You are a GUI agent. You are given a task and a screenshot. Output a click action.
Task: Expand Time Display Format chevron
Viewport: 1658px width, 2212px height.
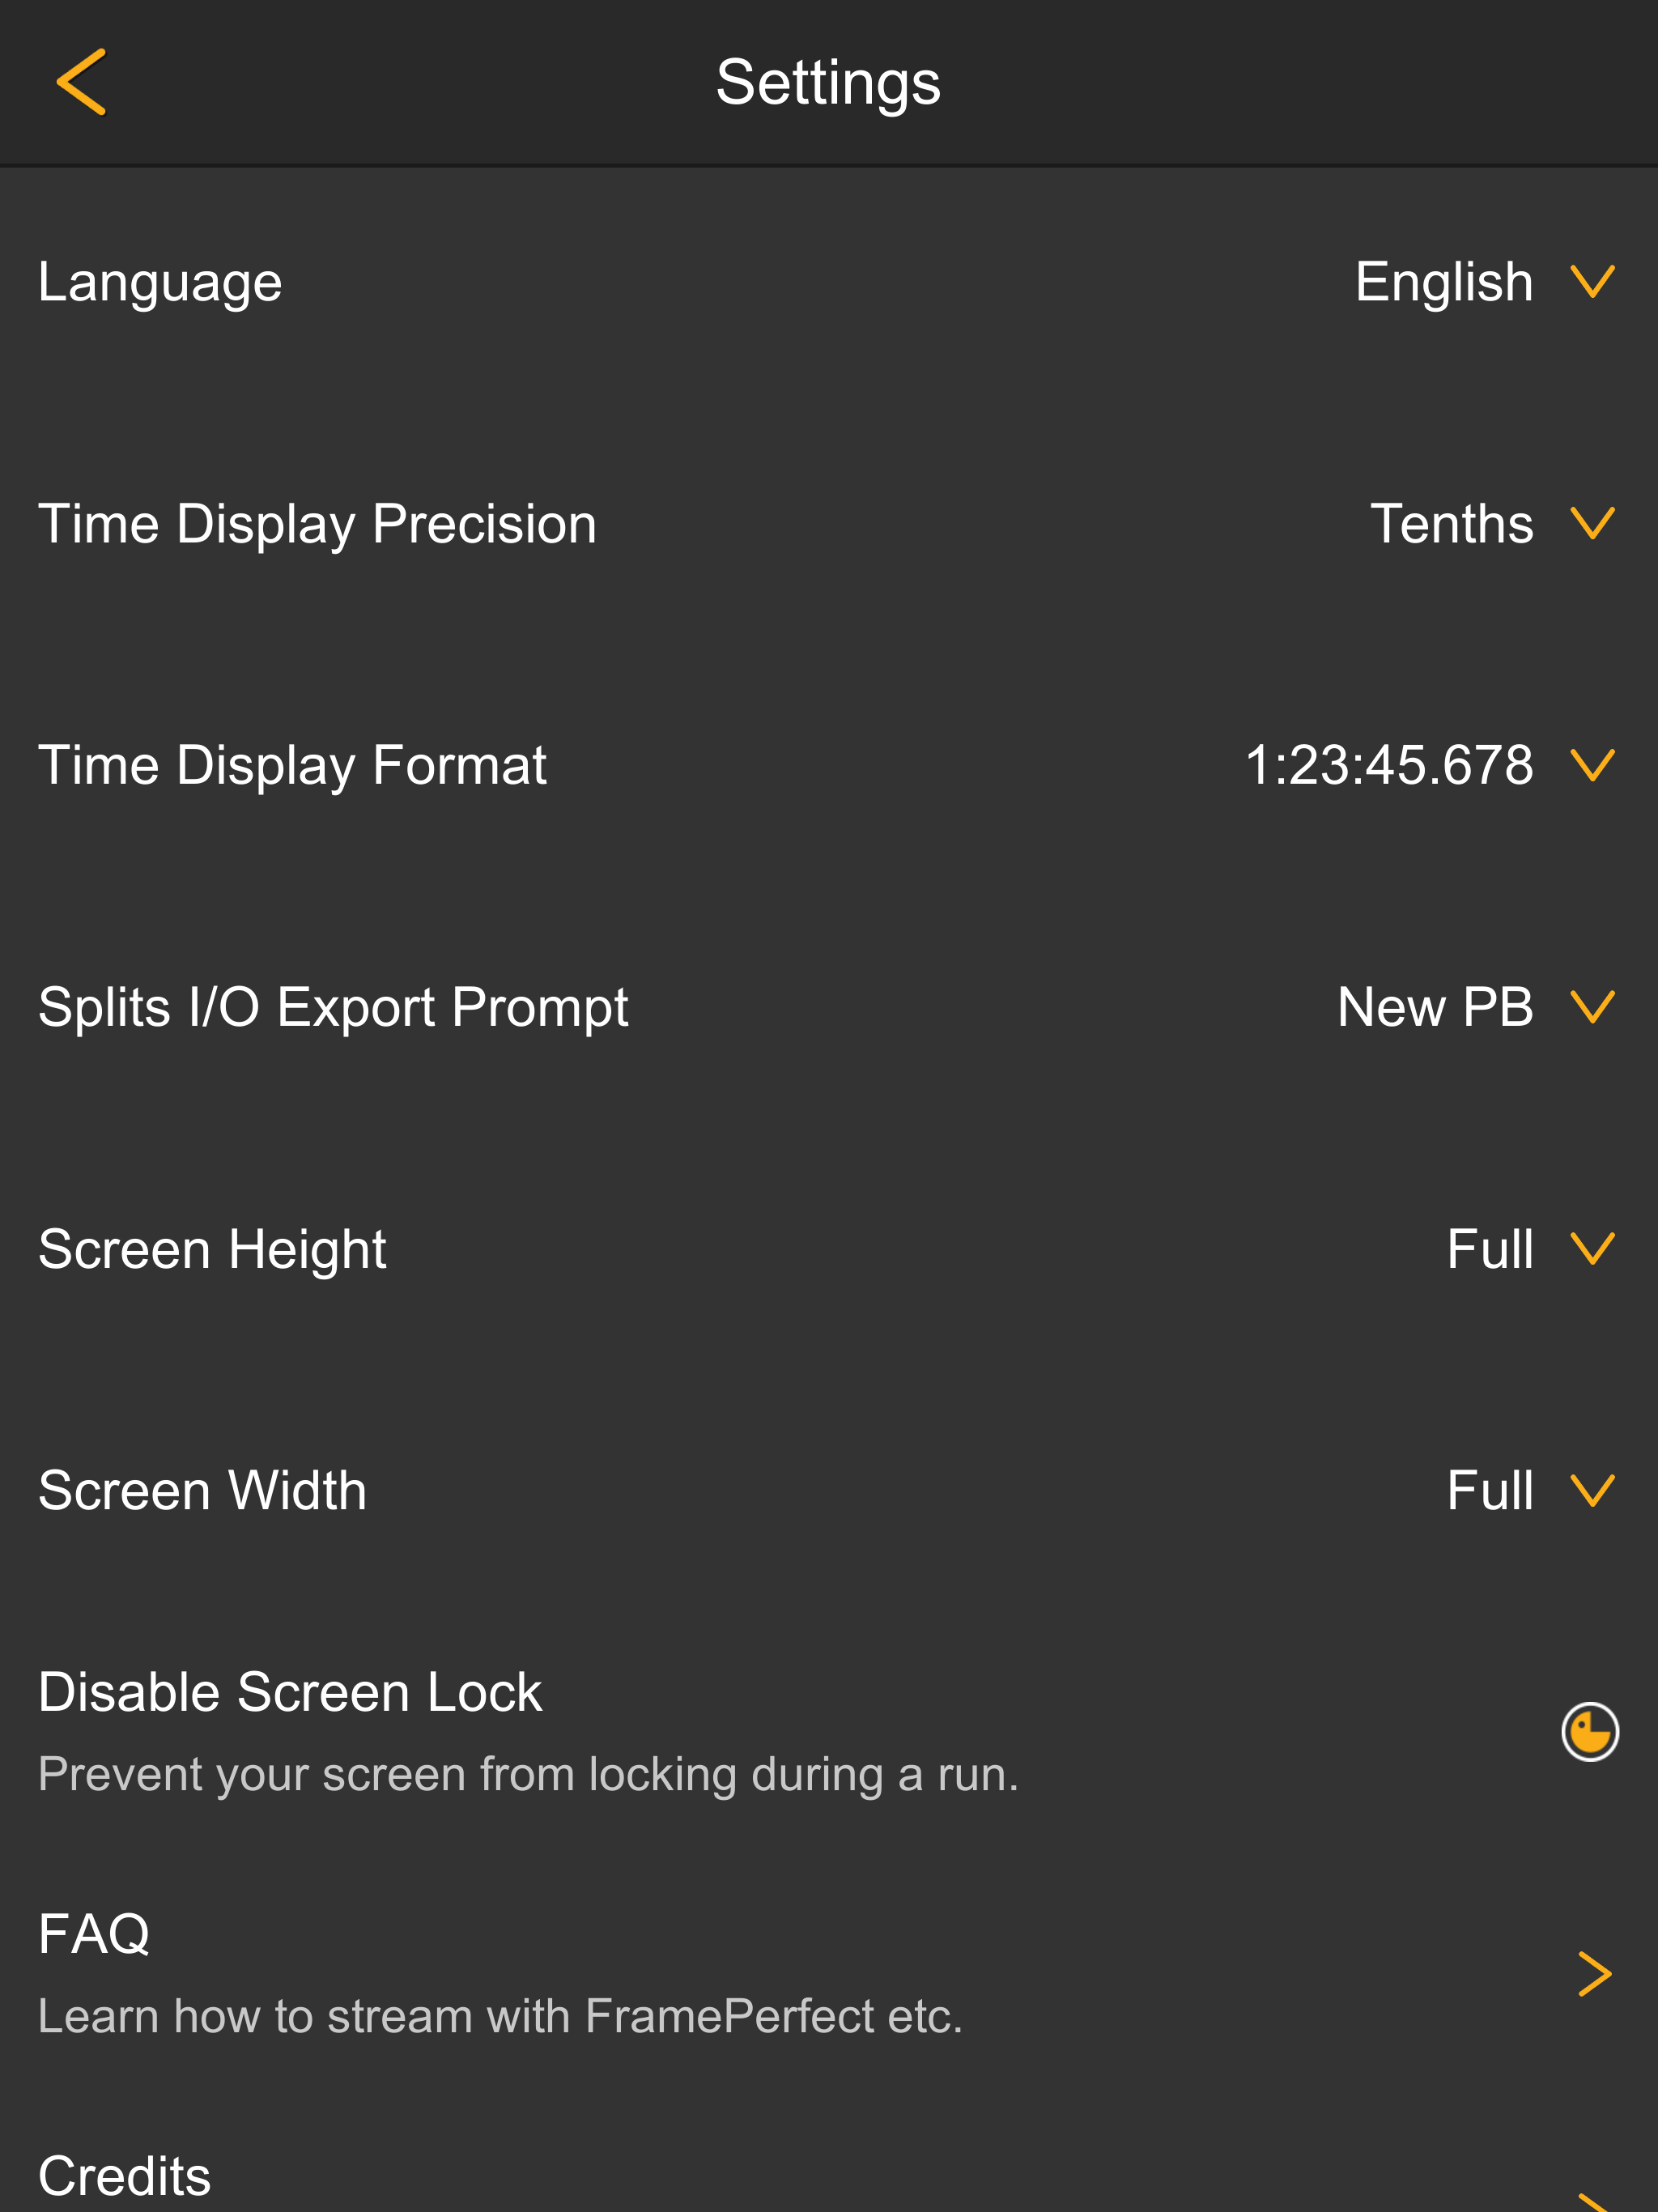(x=1592, y=765)
